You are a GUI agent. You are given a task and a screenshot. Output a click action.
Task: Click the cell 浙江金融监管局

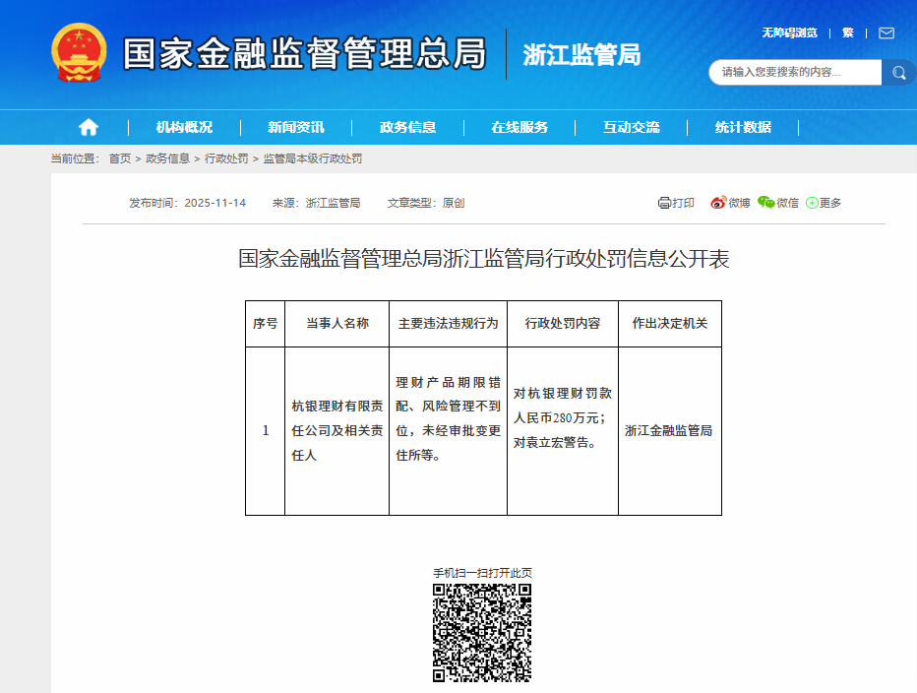coord(669,431)
